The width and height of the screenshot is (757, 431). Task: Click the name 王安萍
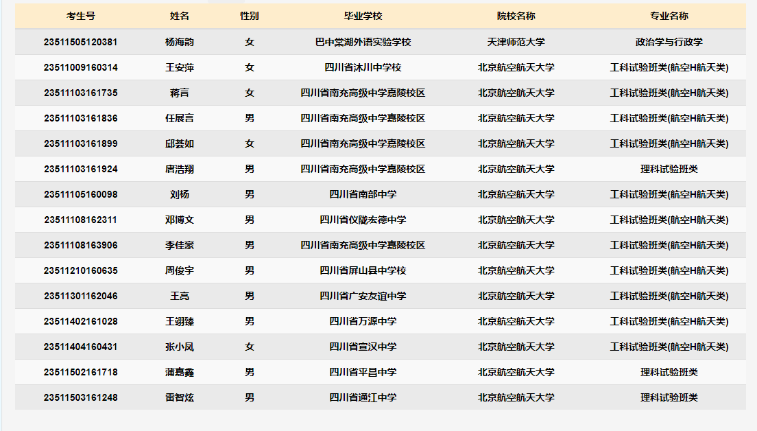[179, 68]
